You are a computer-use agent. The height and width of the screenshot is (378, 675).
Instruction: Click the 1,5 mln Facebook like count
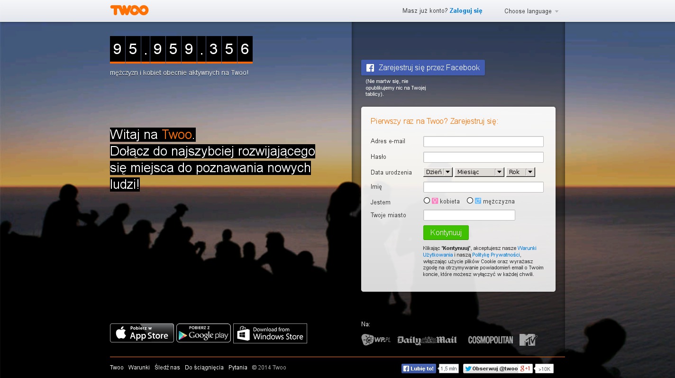(449, 369)
